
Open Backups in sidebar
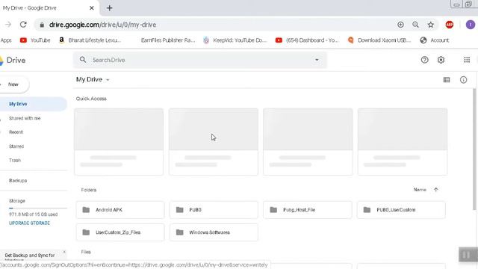pyautogui.click(x=18, y=181)
